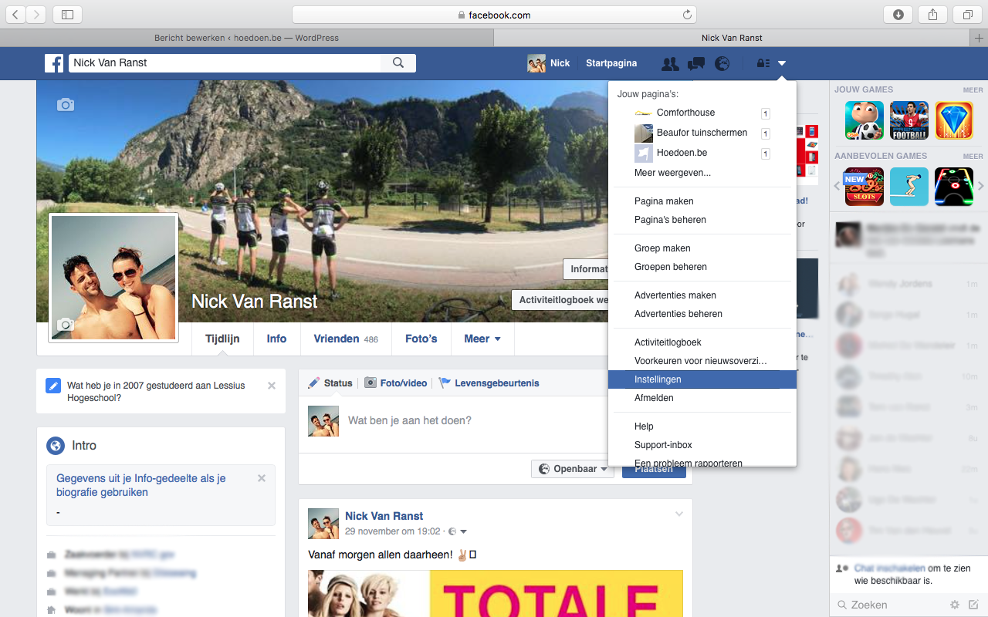Open privacy shortcuts lock icon
The image size is (988, 617).
pyautogui.click(x=763, y=64)
